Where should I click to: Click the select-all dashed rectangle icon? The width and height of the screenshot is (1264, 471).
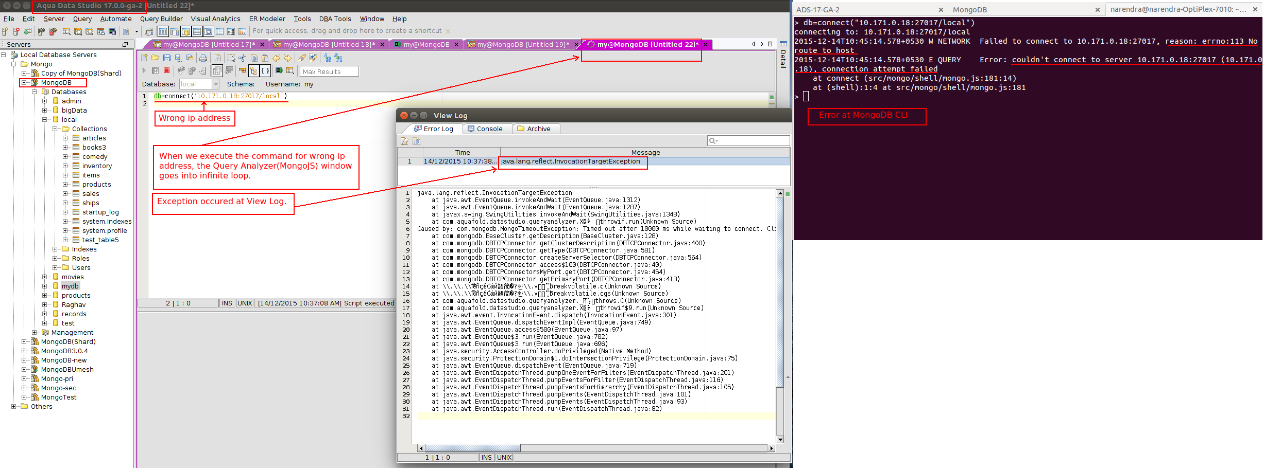click(x=231, y=58)
